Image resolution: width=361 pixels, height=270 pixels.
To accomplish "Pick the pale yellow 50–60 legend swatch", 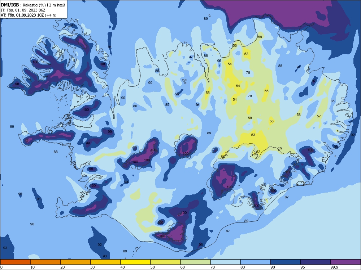I will (165, 262).
